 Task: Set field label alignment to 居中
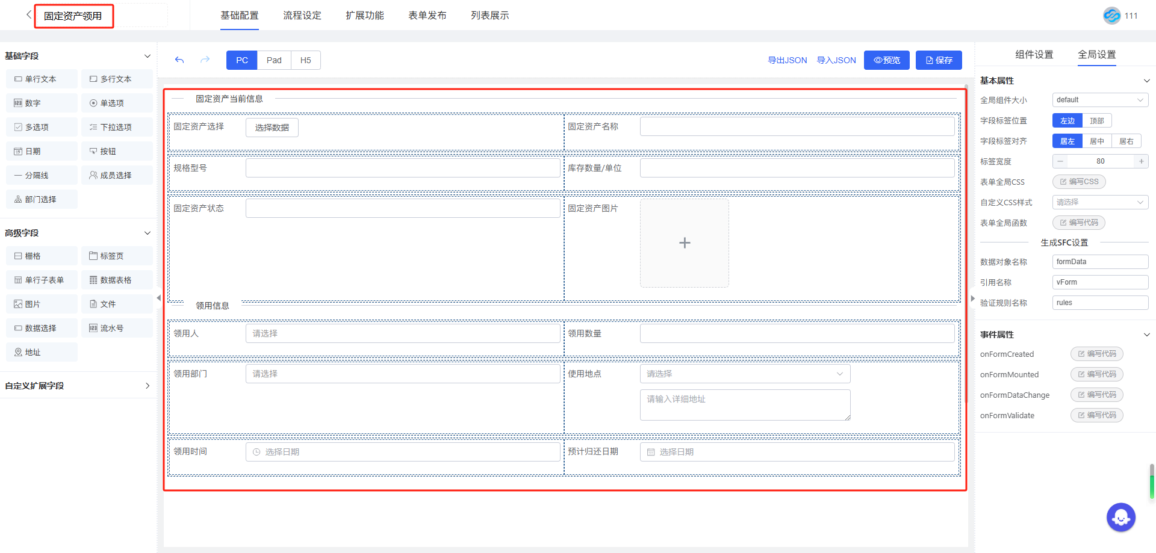1096,141
